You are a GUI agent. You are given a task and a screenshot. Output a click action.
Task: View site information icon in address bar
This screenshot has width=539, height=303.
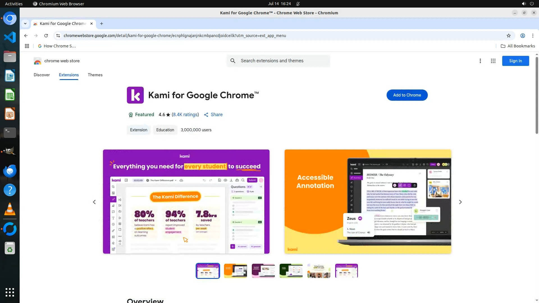coord(58,36)
